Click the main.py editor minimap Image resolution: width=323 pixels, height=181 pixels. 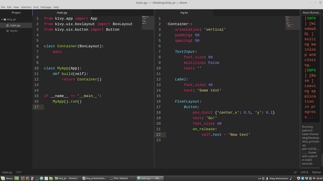[148, 23]
